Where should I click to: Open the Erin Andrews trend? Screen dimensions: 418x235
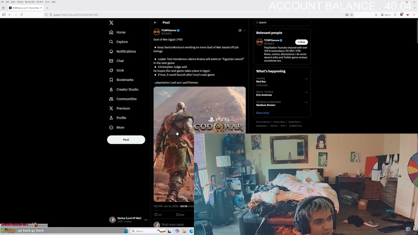pos(264,95)
